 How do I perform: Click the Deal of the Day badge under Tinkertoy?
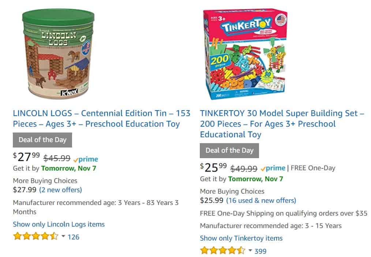[229, 150]
